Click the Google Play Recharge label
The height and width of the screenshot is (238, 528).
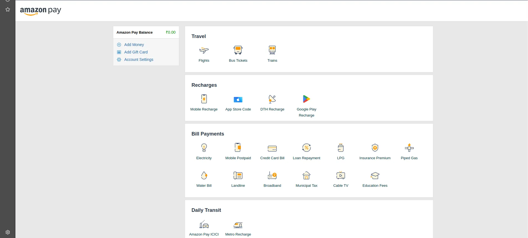(307, 112)
